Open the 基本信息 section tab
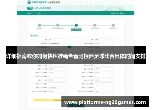This screenshot has height=110, width=152. pyautogui.click(x=35, y=36)
